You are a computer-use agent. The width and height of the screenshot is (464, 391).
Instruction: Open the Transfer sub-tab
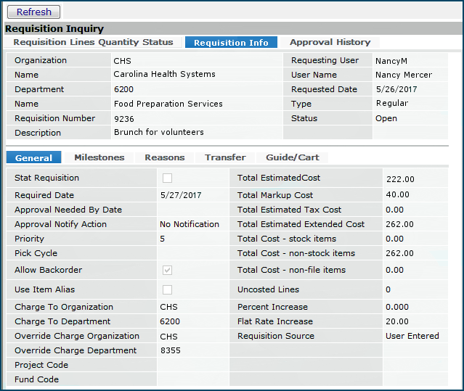click(x=225, y=157)
